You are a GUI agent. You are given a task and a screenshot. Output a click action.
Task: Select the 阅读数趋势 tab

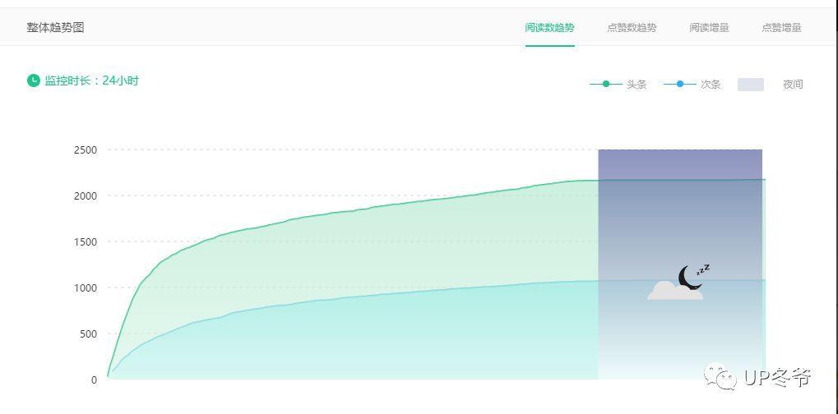(549, 27)
